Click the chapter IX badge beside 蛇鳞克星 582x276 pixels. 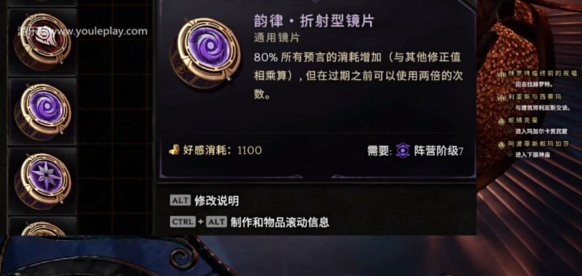coord(502,121)
